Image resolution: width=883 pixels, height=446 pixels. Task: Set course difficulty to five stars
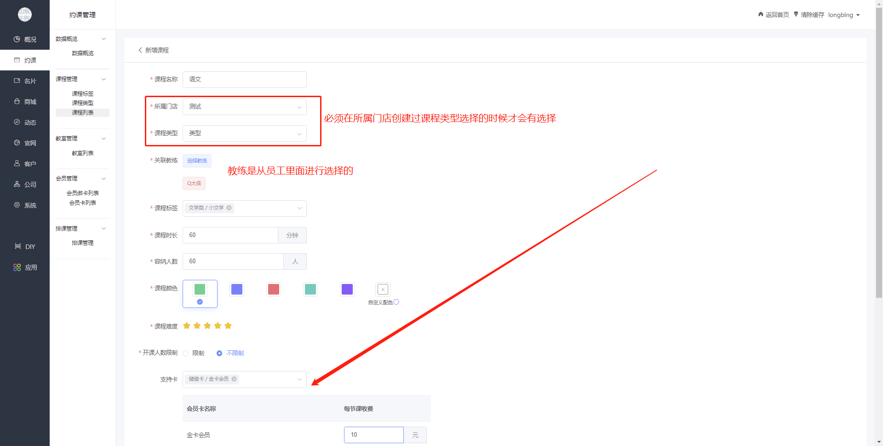(x=228, y=326)
